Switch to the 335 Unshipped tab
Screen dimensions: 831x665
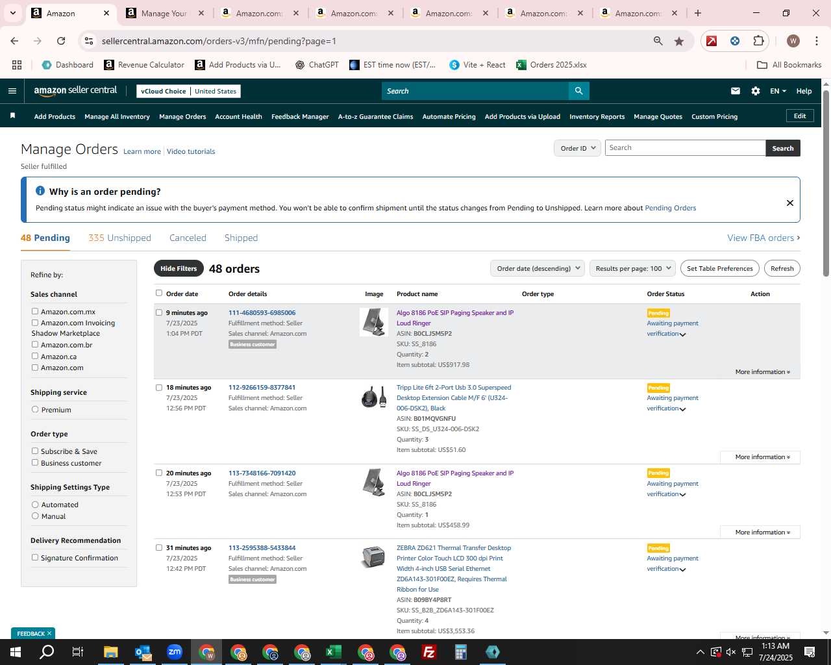click(119, 238)
